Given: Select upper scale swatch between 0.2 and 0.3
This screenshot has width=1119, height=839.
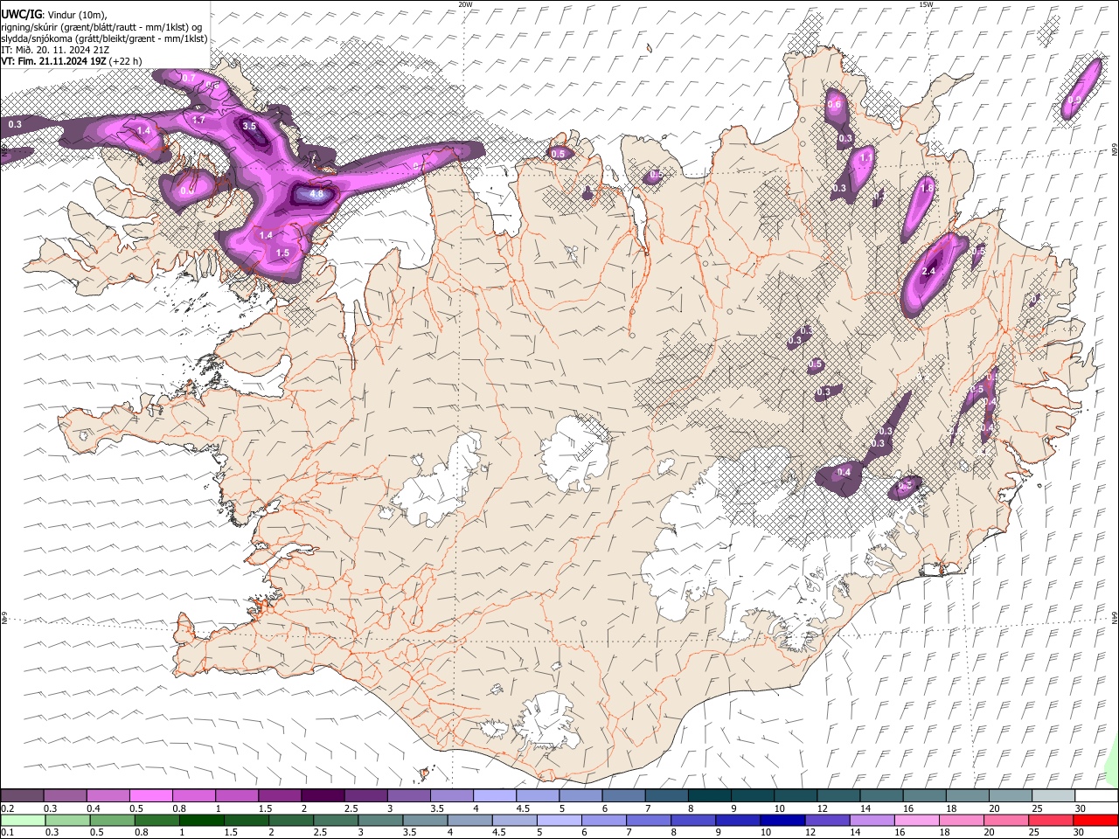Looking at the screenshot, I should click(x=22, y=795).
